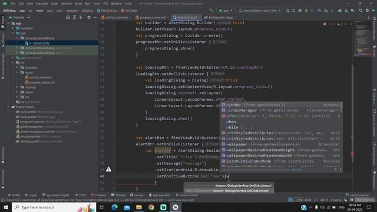Expand the drawable folder
Image resolution: width=377 pixels, height=212 pixels.
click(x=17, y=68)
